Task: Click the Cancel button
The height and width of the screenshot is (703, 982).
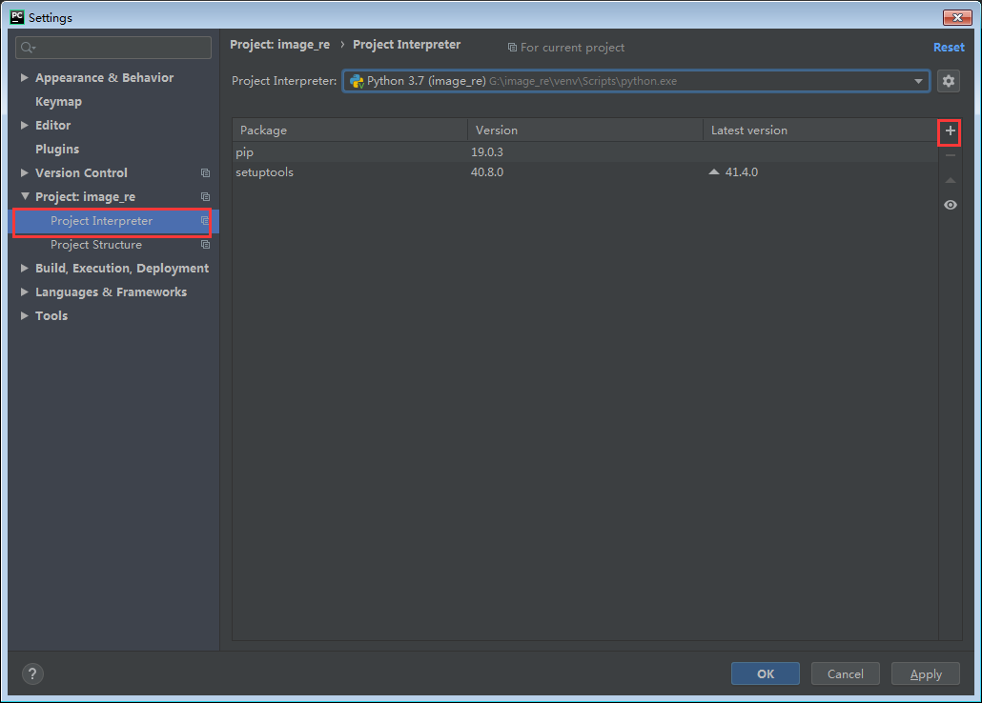Action: pos(846,673)
